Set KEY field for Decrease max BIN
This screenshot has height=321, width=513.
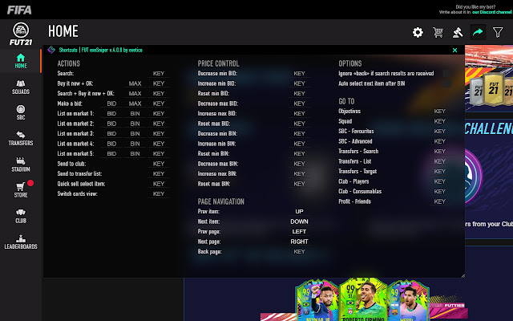coord(299,164)
